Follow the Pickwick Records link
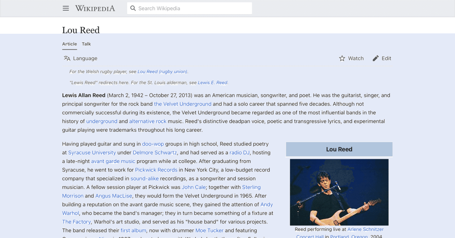 point(156,170)
